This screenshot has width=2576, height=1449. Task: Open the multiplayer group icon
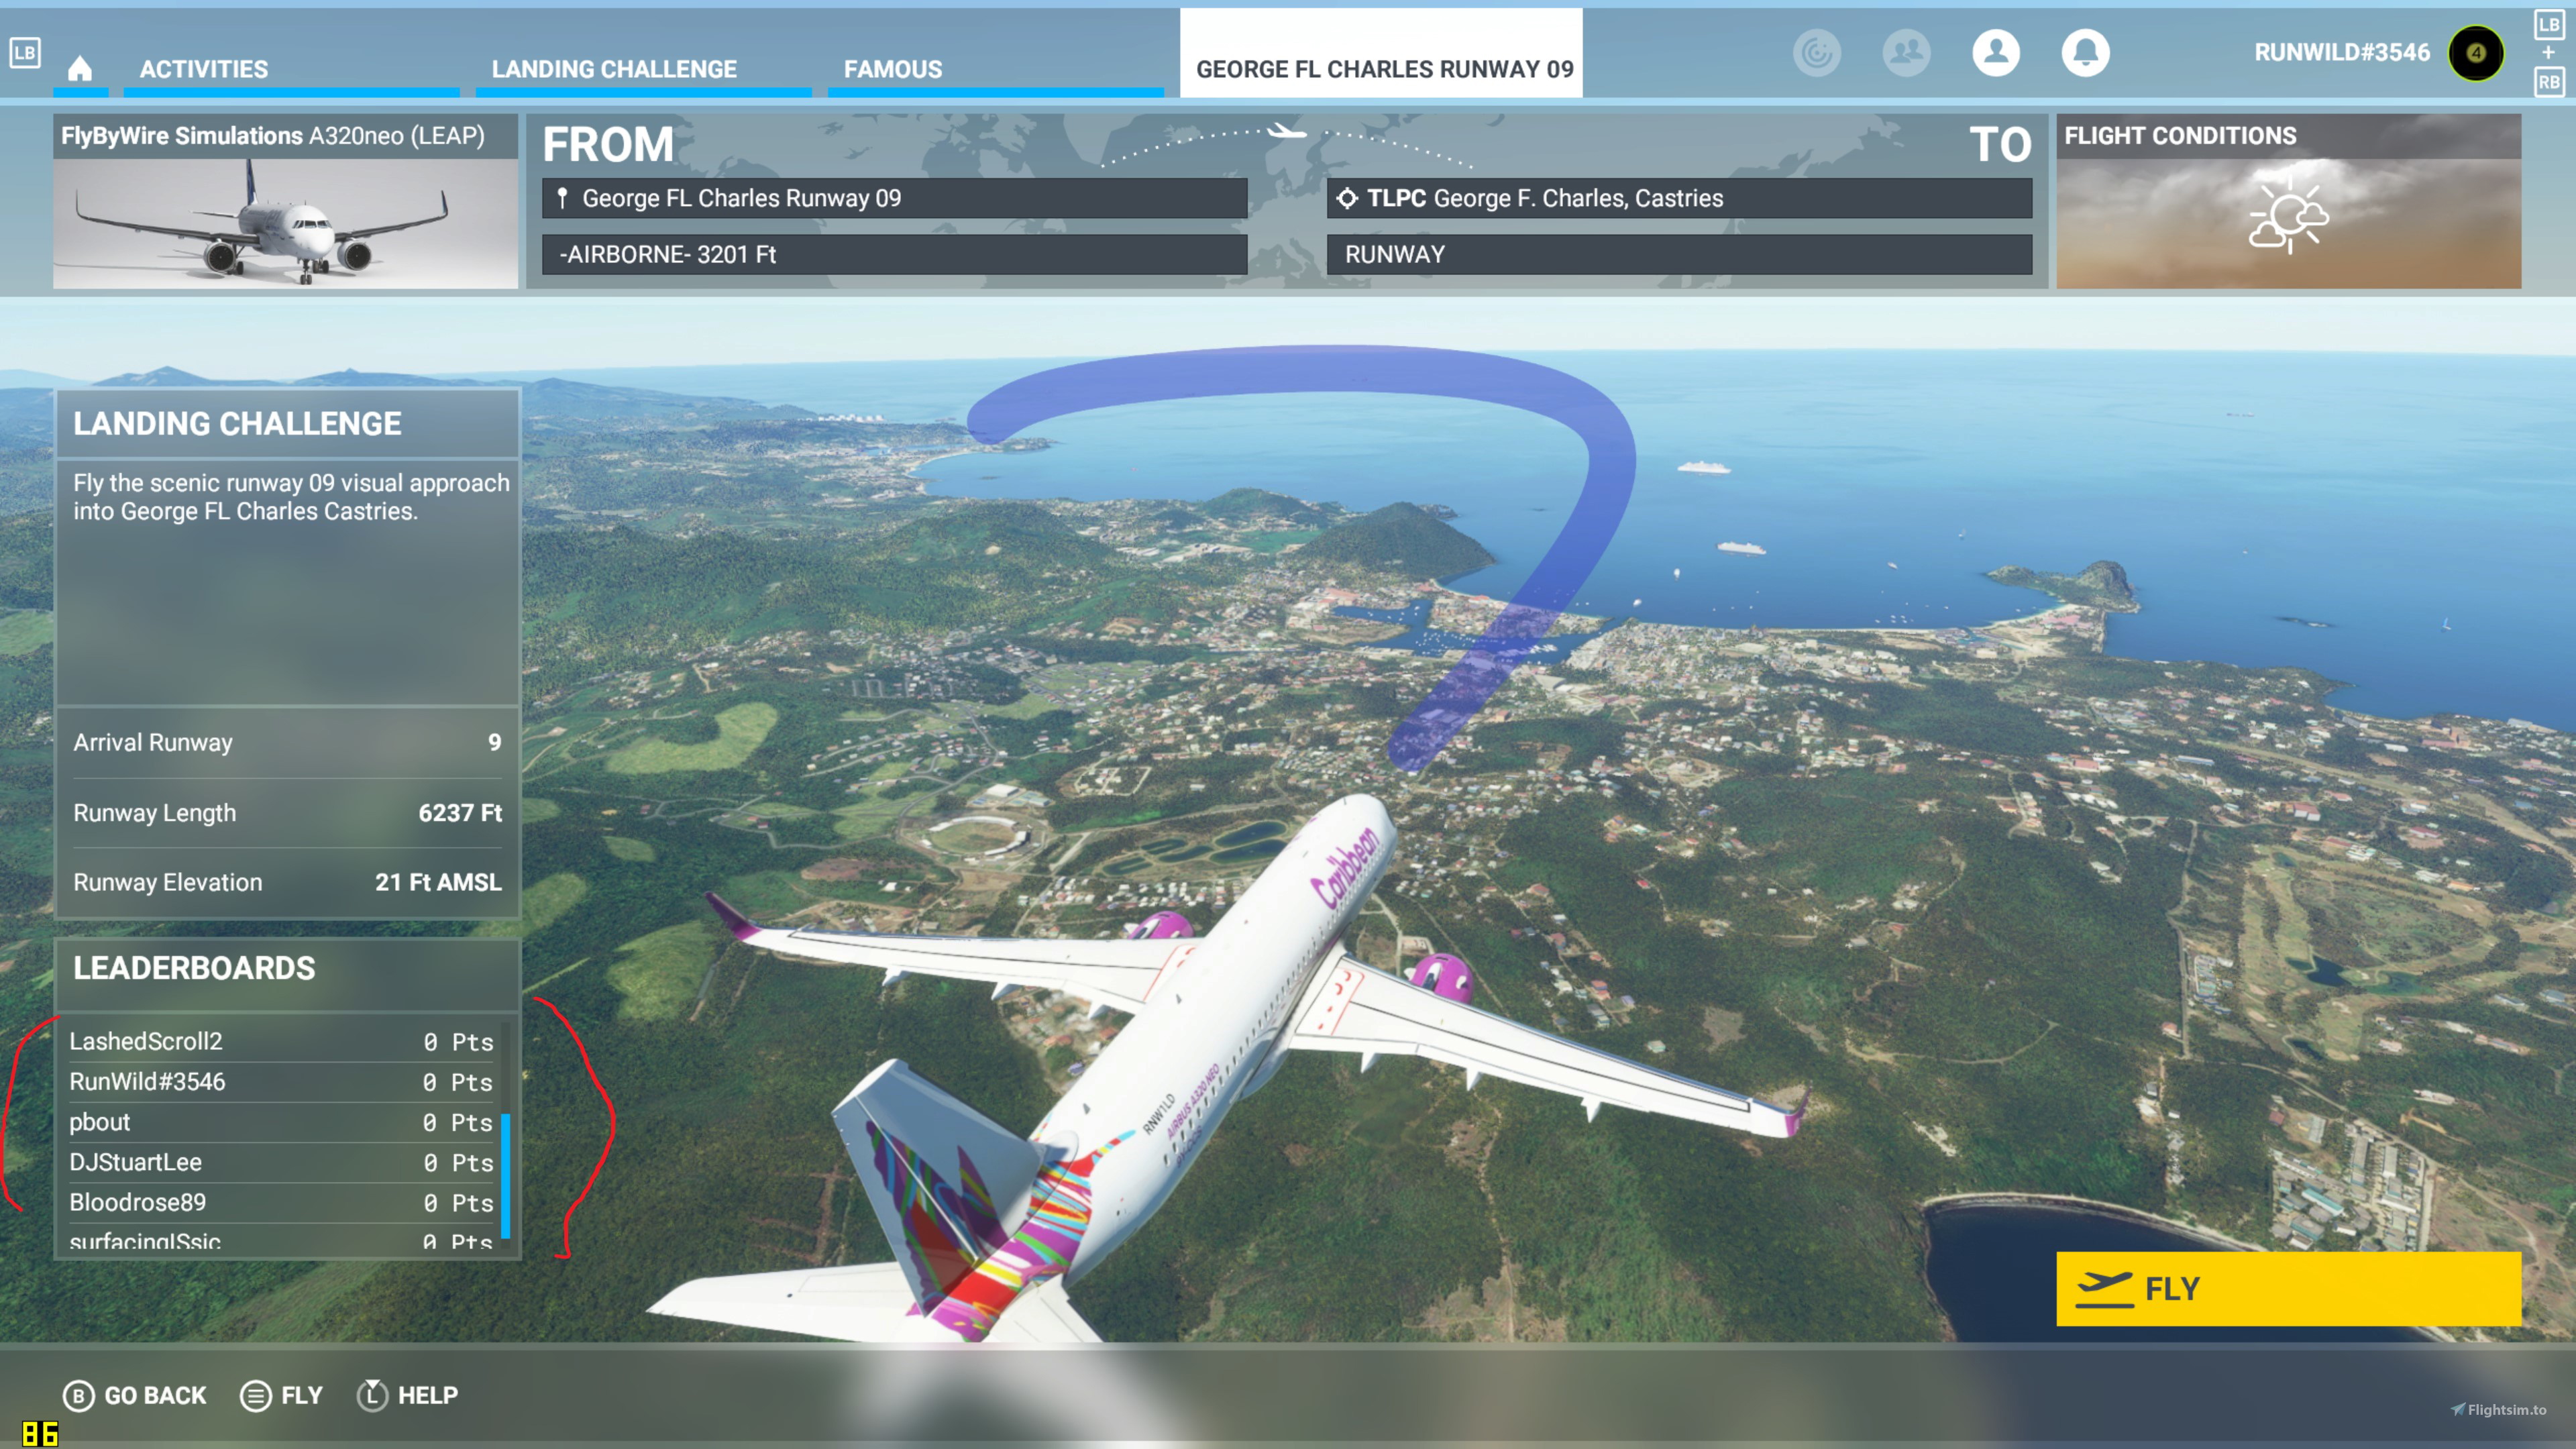[1906, 52]
